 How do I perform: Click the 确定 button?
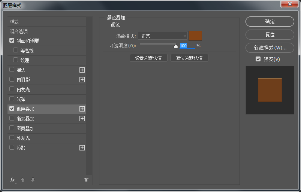tap(270, 21)
